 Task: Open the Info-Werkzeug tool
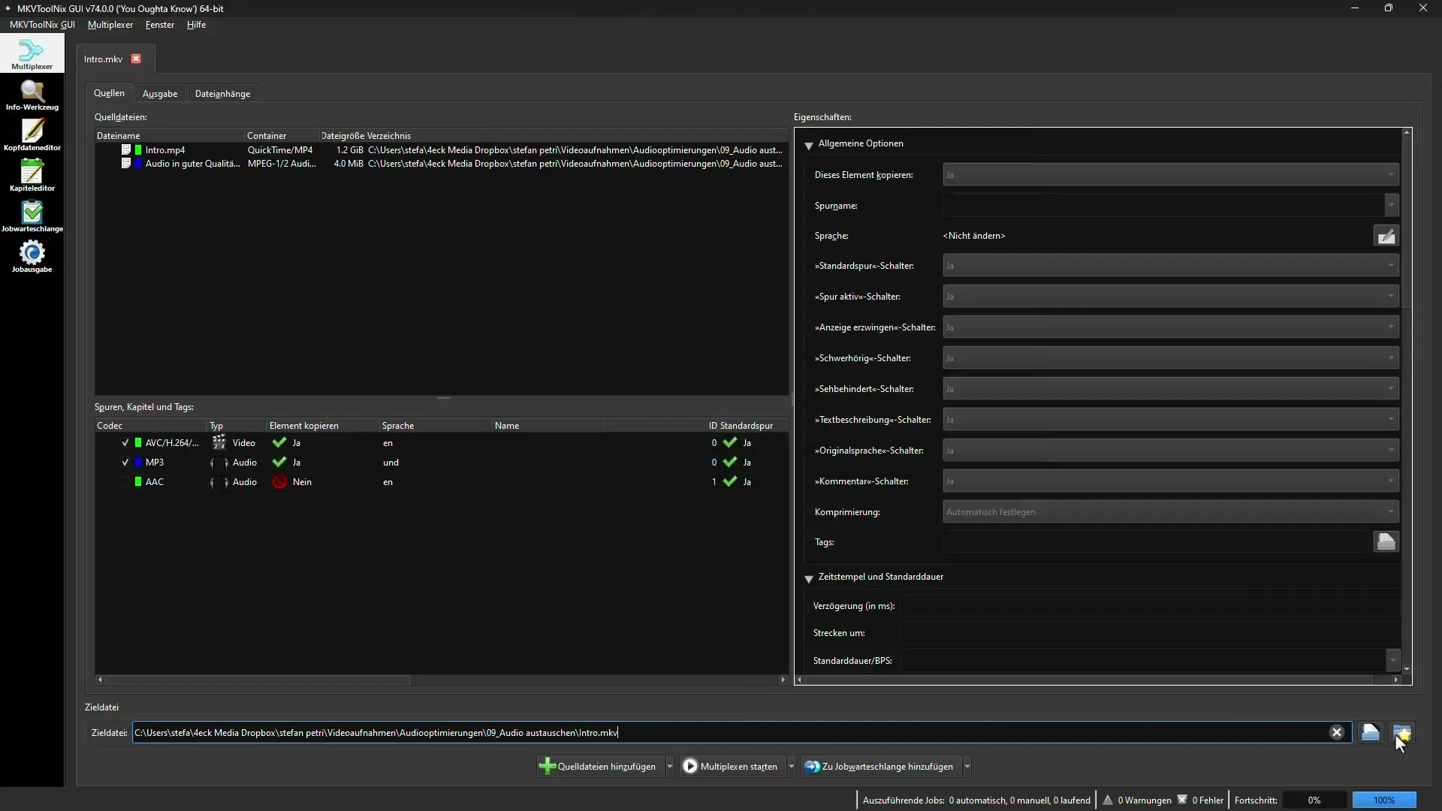[32, 95]
